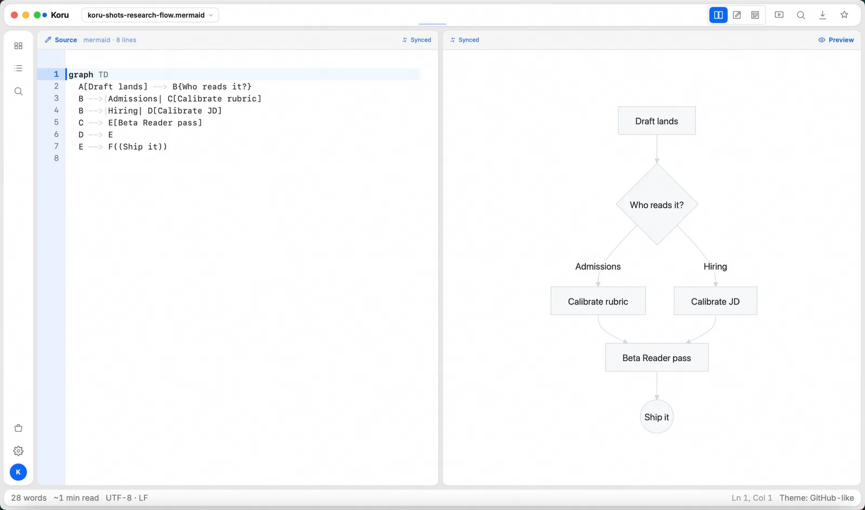Screen dimensions: 865x510
Task: Open search from top toolbar magnifier
Action: pyautogui.click(x=801, y=15)
